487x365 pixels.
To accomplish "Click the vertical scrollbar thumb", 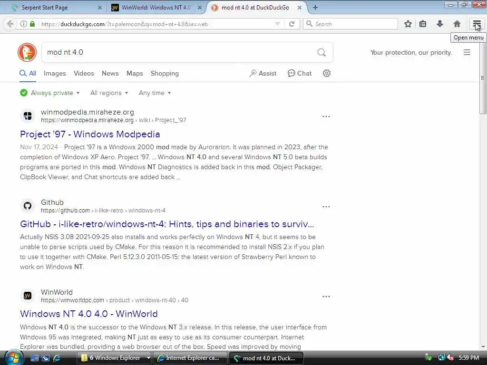I will coord(483,78).
